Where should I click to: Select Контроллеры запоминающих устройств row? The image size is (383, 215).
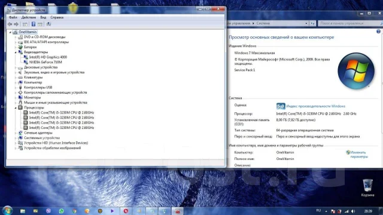pos(56,93)
